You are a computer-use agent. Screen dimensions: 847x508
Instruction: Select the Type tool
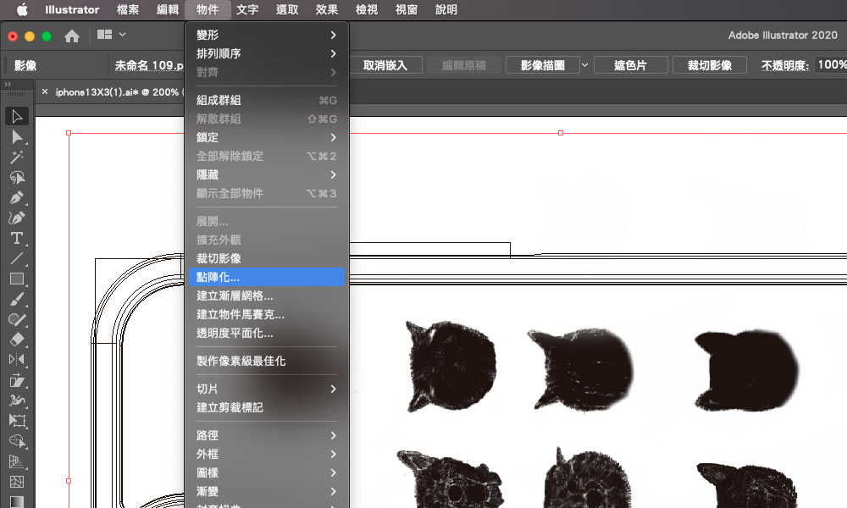coord(17,238)
